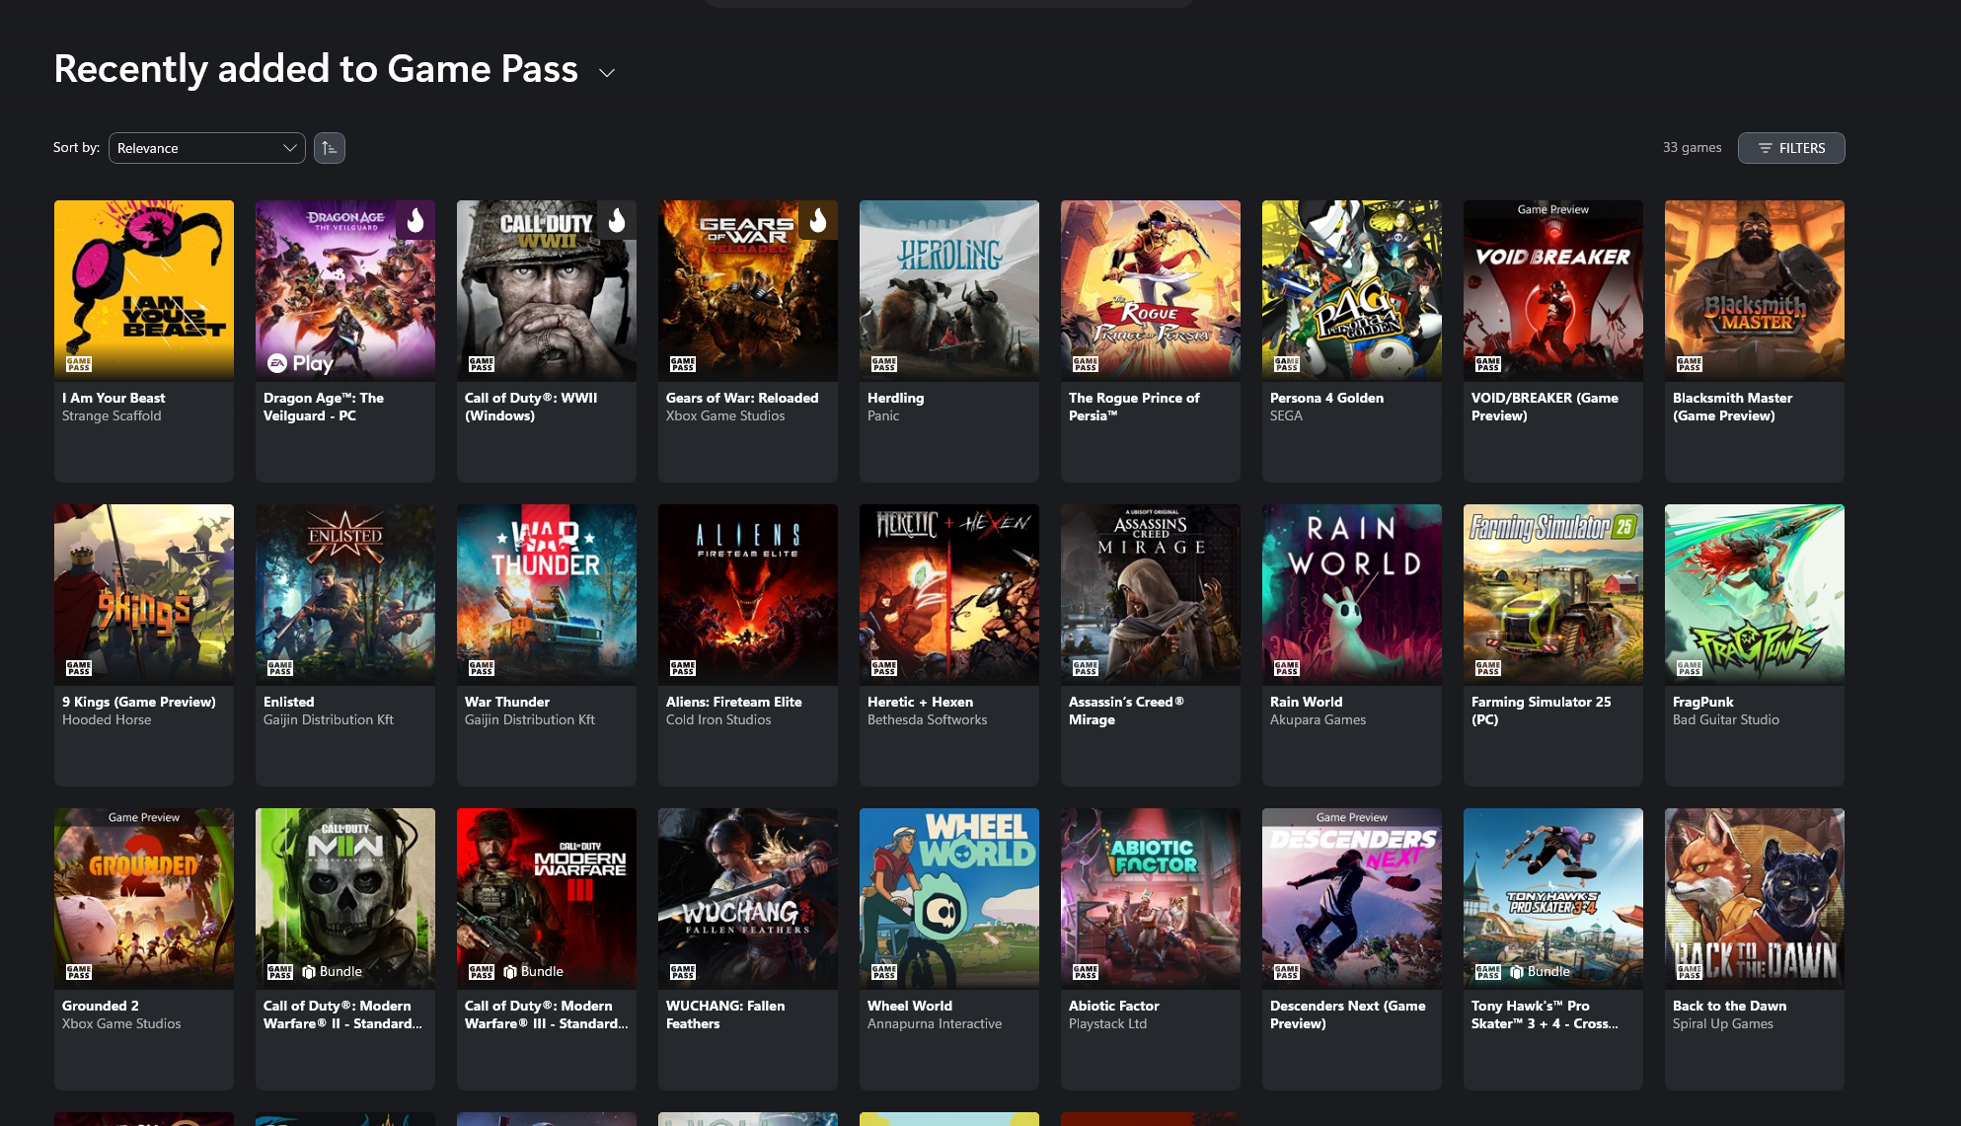
Task: Open the Persona 4 Golden game tile
Action: 1351,291
